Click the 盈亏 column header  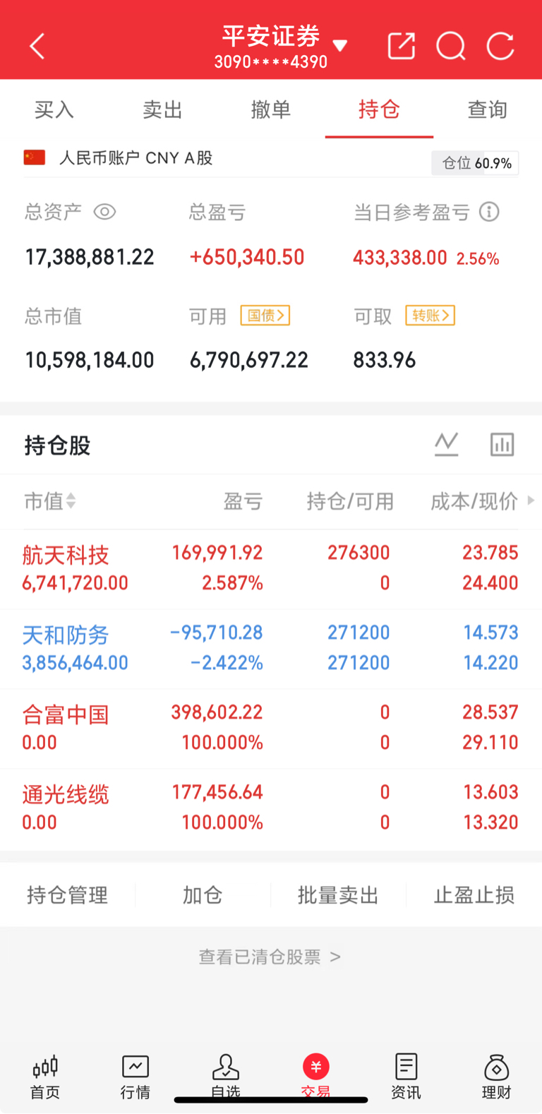tap(243, 501)
